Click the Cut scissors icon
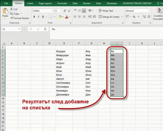Viewport: 163px width, 131px height. [11, 9]
